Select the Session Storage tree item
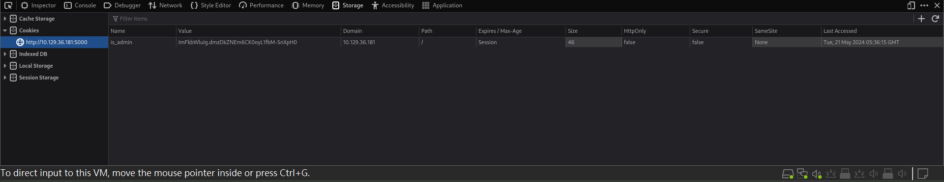944x182 pixels. 54,78
